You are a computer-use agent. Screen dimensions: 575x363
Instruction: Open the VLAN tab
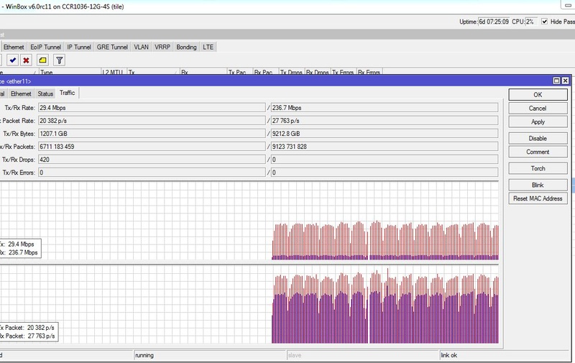point(141,47)
